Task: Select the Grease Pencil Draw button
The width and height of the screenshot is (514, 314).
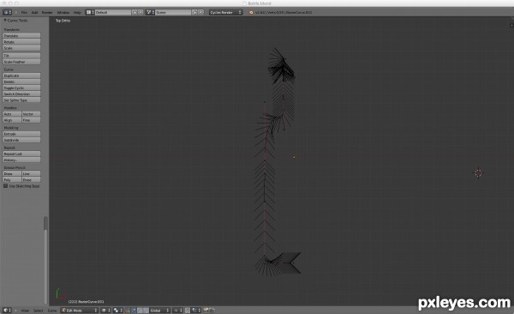Action: (x=12, y=173)
